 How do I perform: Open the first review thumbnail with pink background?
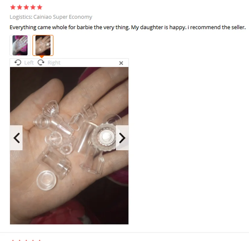coord(20,45)
